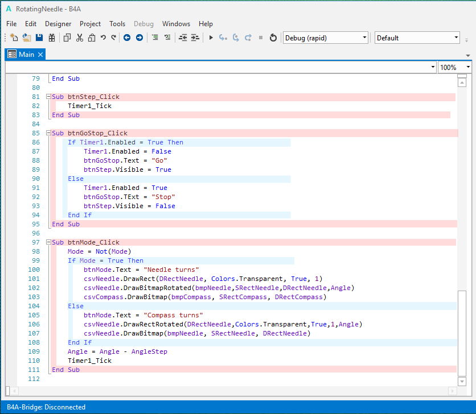The width and height of the screenshot is (476, 414).
Task: Click the Undo arrow icon
Action: tap(103, 38)
